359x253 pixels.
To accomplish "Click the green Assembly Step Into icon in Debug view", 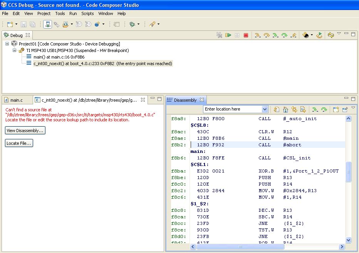I will point(275,35).
